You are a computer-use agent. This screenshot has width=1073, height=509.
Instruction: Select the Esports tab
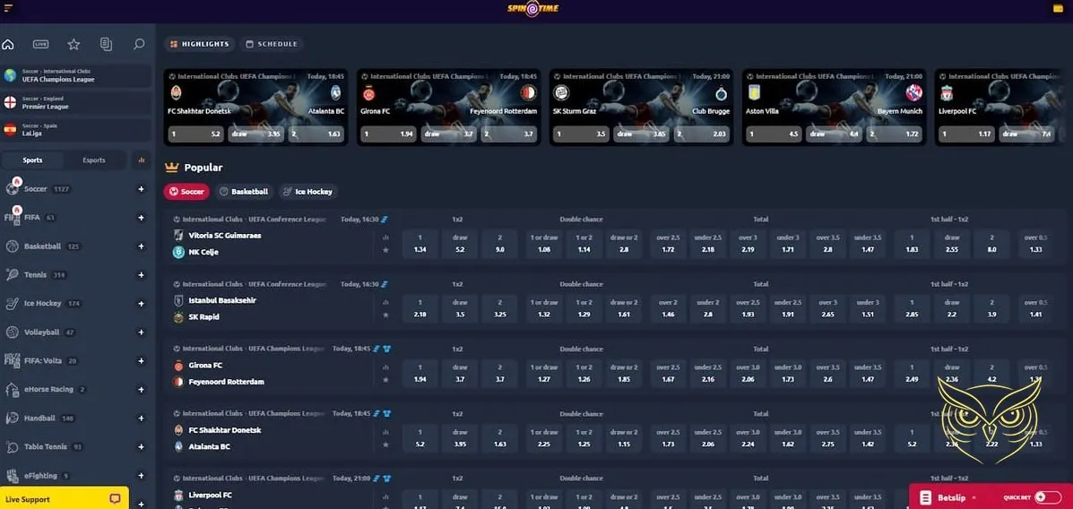pos(94,160)
